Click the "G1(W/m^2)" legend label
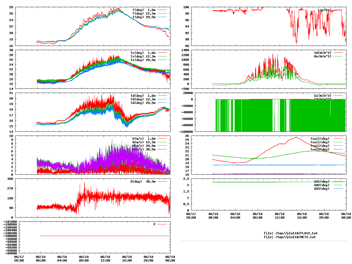The height and width of the screenshot is (264, 352). pos(323,96)
